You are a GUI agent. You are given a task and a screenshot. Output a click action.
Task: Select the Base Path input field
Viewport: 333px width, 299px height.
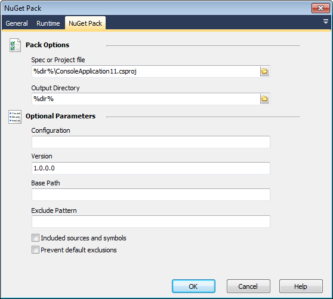pos(151,194)
